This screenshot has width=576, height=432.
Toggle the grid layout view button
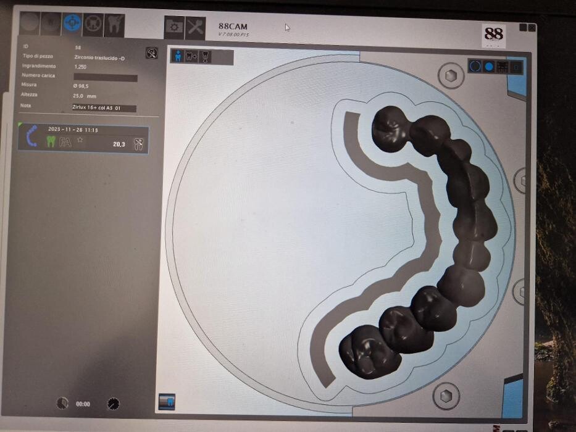tap(503, 66)
